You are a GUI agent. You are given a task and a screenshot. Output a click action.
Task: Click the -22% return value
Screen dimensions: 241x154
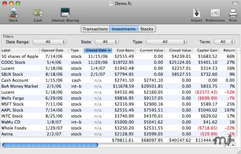(x=230, y=128)
